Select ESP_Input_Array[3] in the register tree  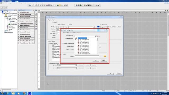click(x=84, y=44)
